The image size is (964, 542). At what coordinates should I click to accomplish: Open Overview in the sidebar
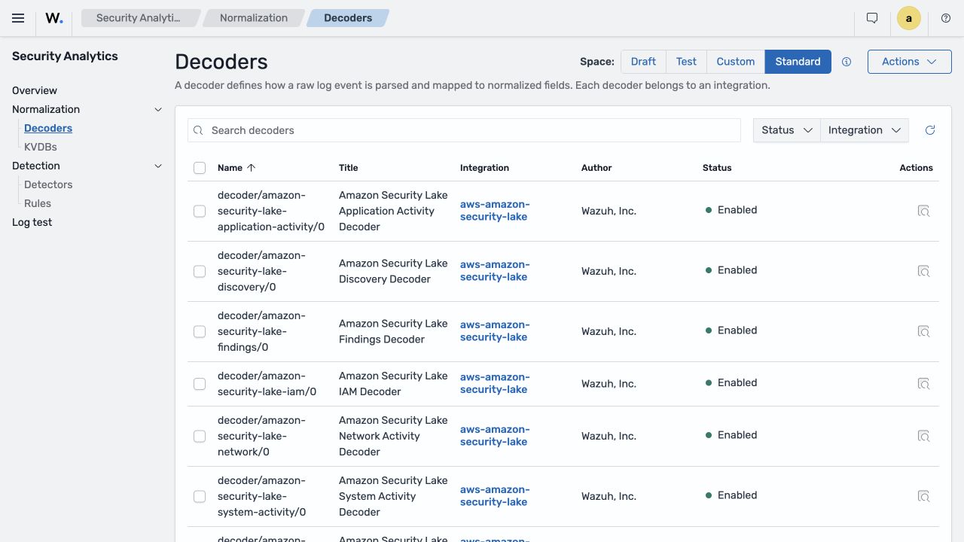tap(35, 90)
